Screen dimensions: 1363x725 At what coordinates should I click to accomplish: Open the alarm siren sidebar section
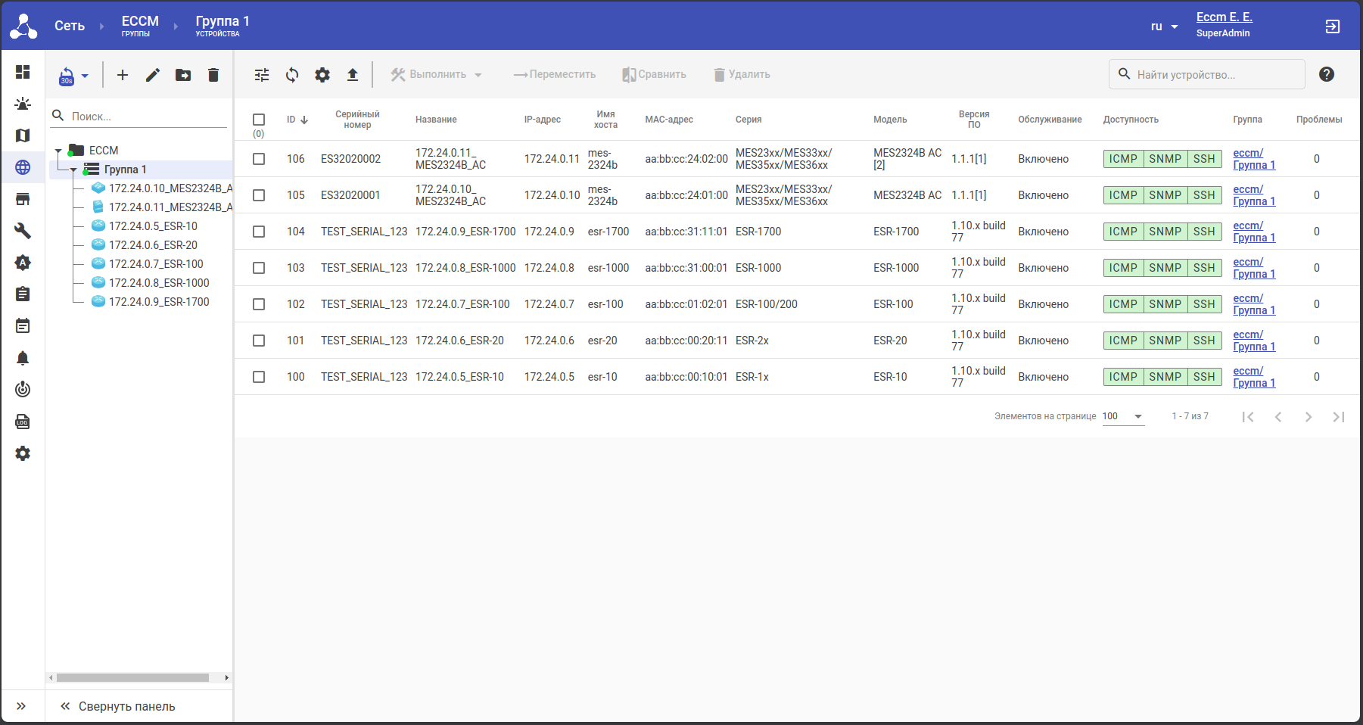23,104
